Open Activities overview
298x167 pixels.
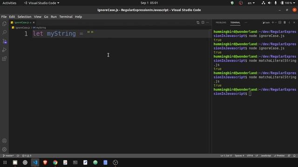click(9, 3)
